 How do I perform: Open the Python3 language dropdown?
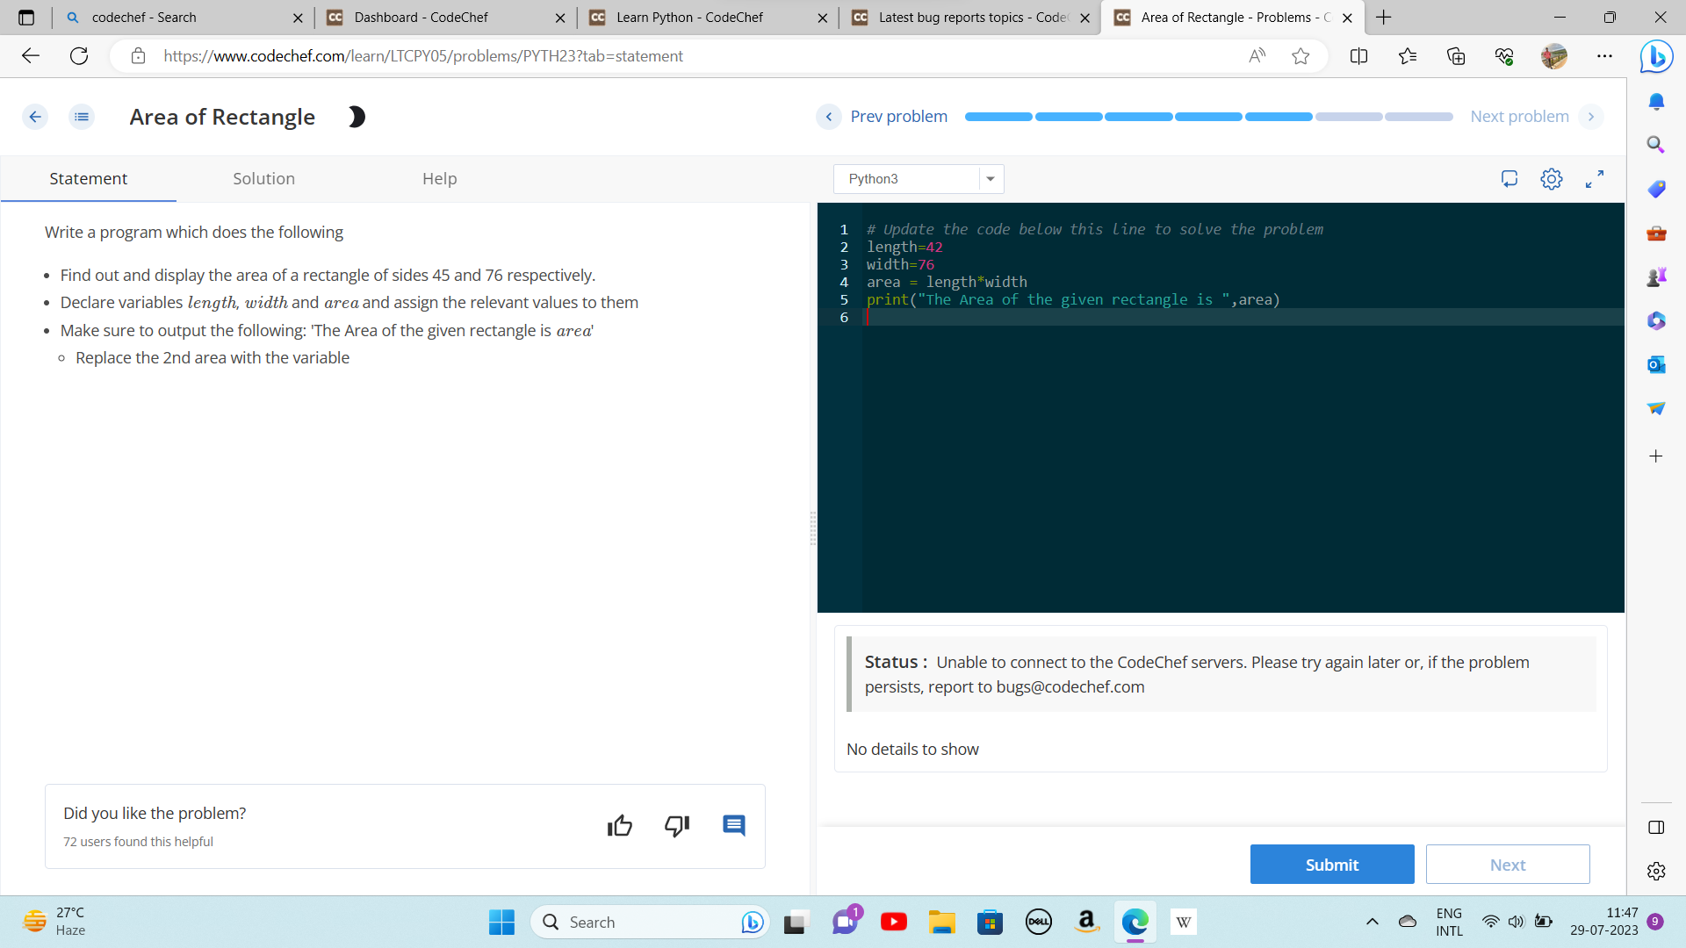pyautogui.click(x=918, y=179)
